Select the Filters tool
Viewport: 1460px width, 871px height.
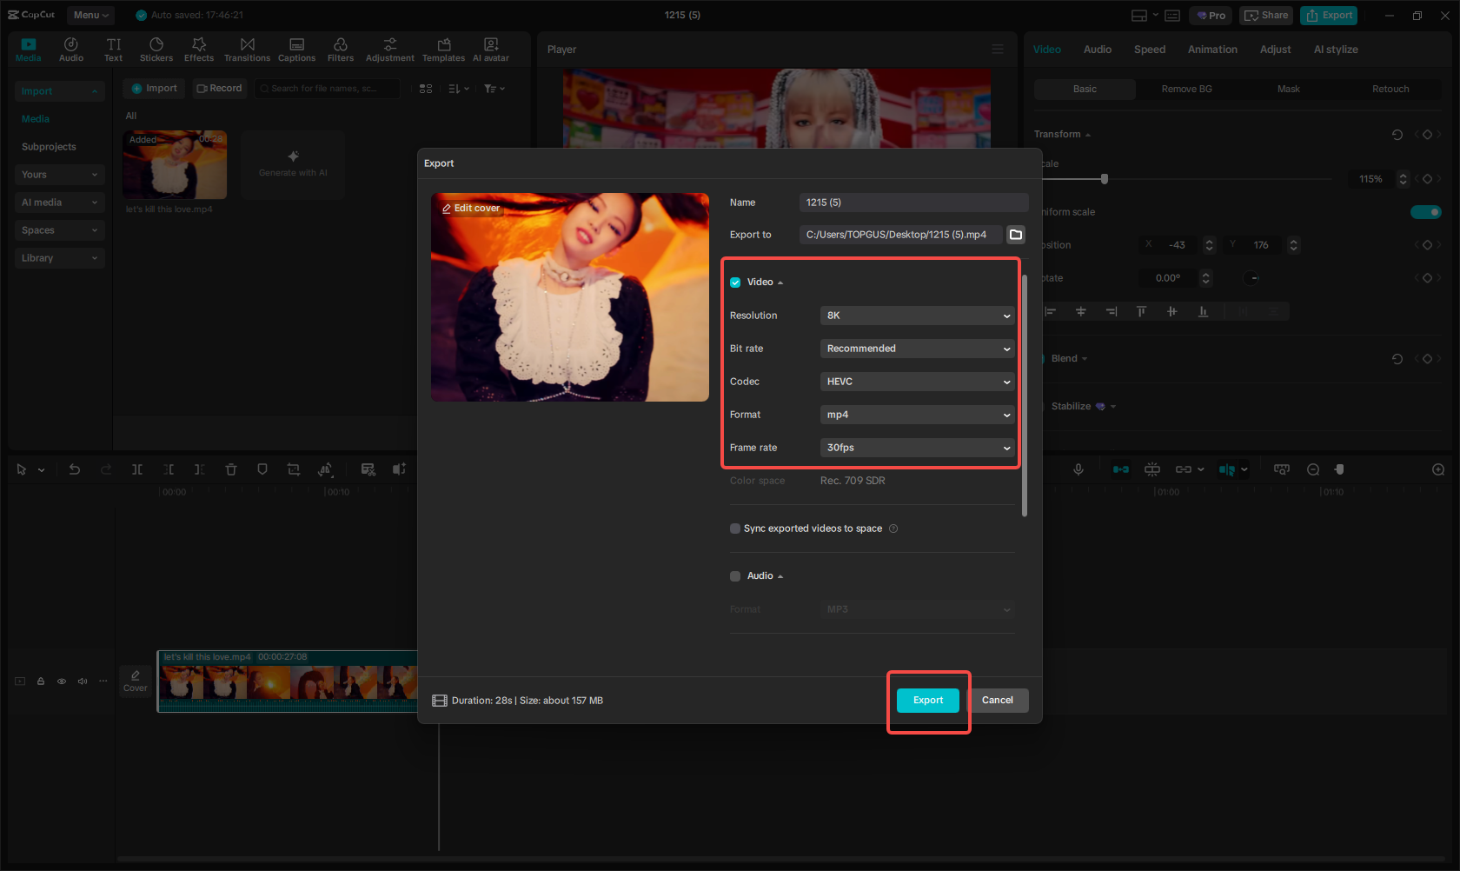(341, 49)
